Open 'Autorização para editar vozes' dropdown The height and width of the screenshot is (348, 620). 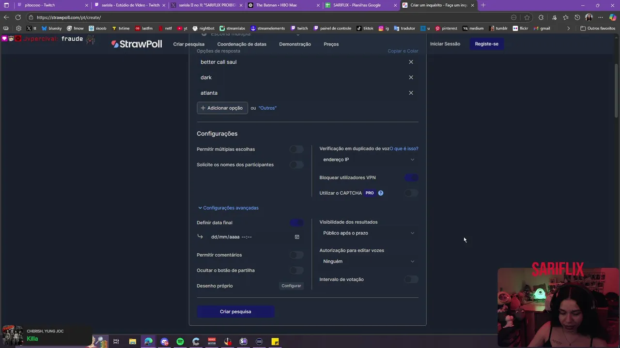tap(369, 261)
